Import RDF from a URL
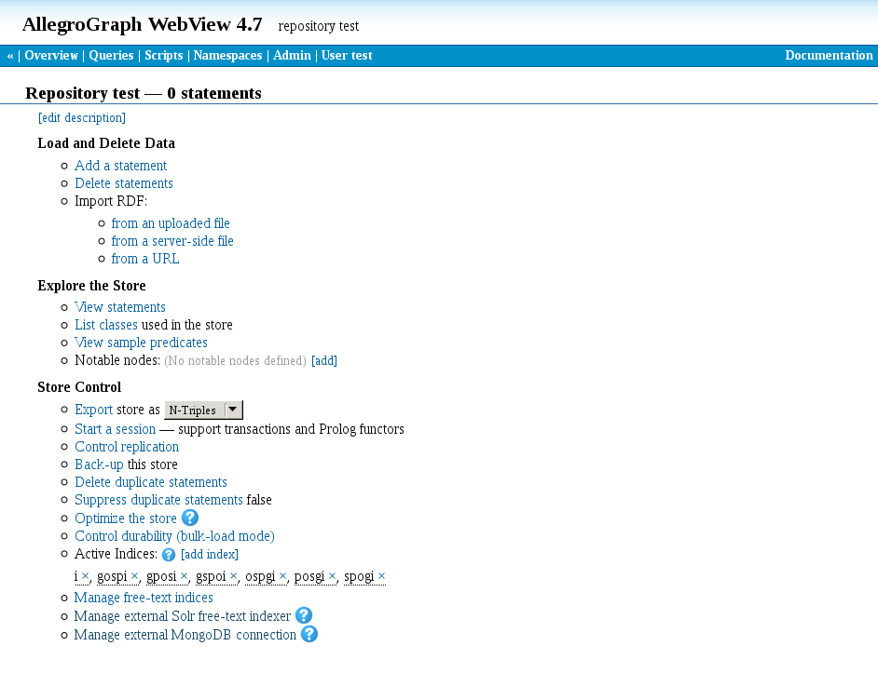Screen dimensions: 878x673 coord(145,259)
